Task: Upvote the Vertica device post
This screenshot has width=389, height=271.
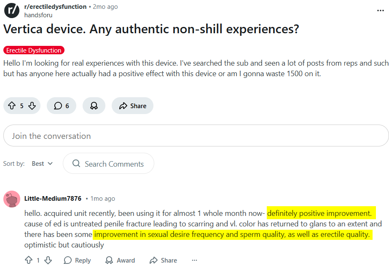Action: click(x=12, y=106)
